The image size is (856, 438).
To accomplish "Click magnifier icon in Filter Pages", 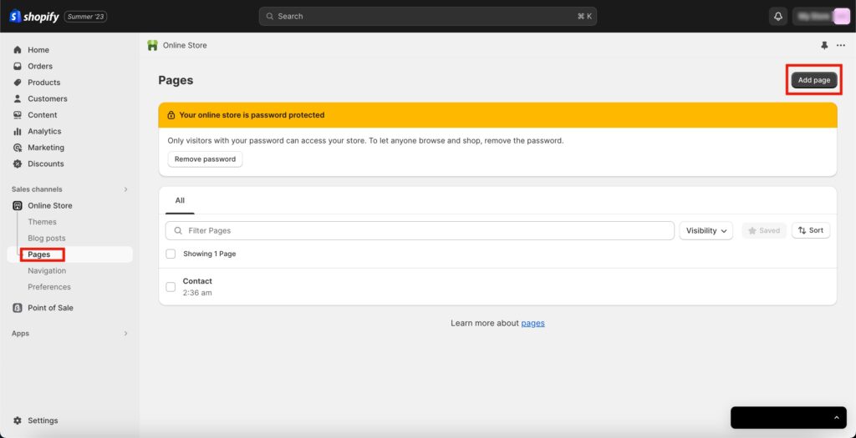I will point(178,230).
